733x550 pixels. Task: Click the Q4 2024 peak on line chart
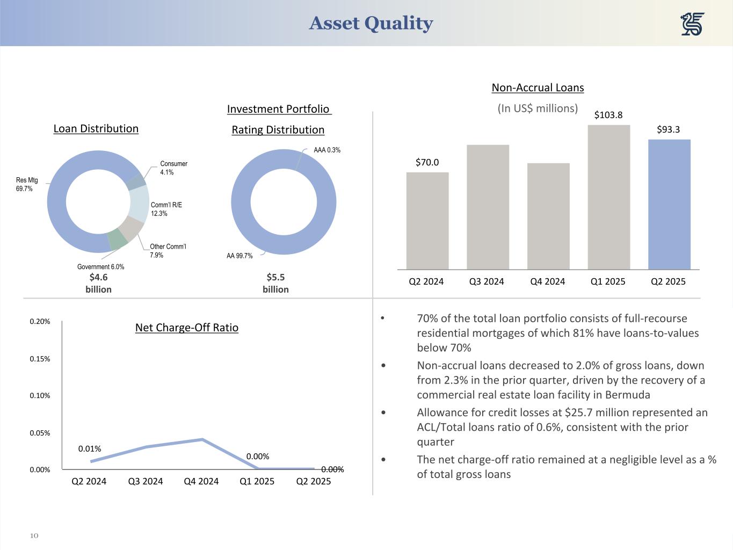pyautogui.click(x=202, y=439)
